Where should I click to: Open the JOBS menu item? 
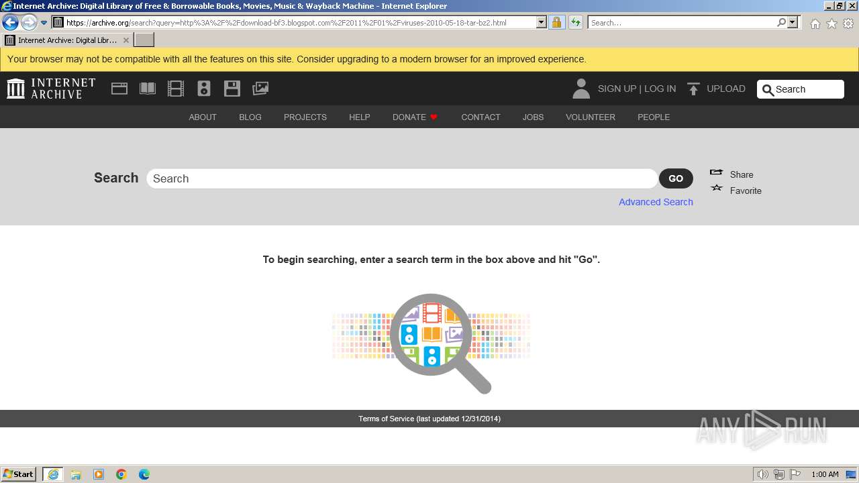click(x=534, y=117)
